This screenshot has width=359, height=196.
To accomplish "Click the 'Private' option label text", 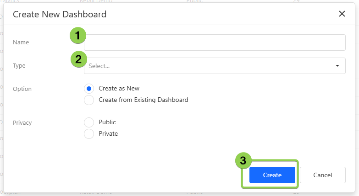I will (x=108, y=134).
